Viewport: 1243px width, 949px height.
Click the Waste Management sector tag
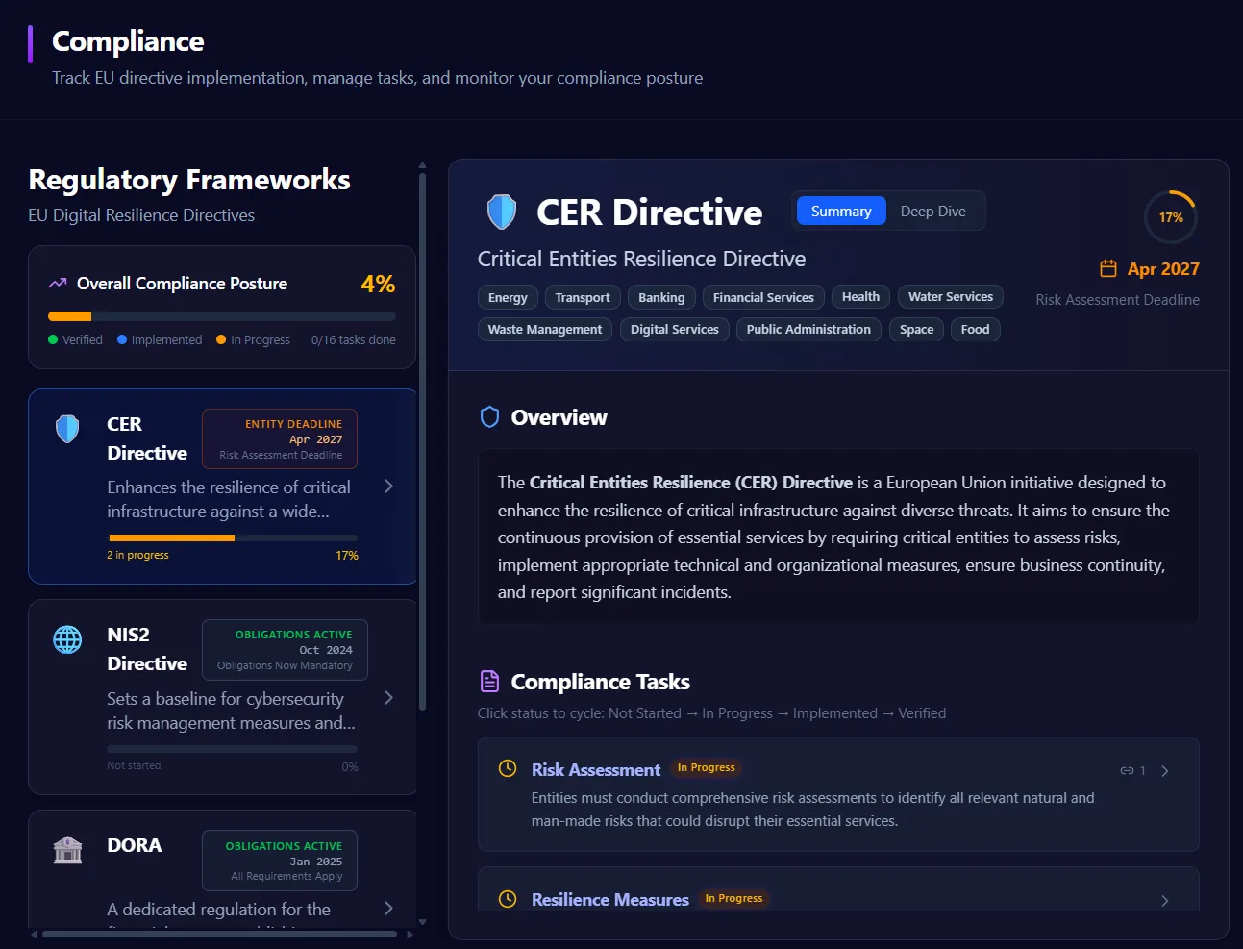(x=545, y=329)
